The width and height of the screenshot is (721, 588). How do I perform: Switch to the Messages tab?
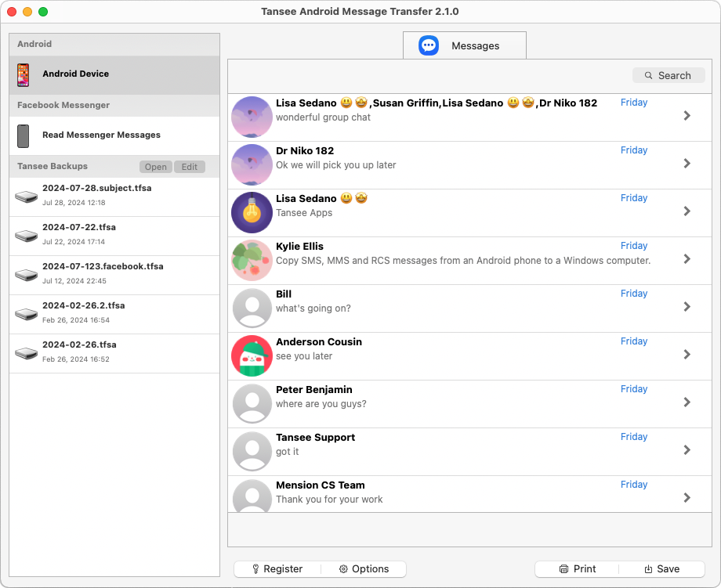click(465, 45)
